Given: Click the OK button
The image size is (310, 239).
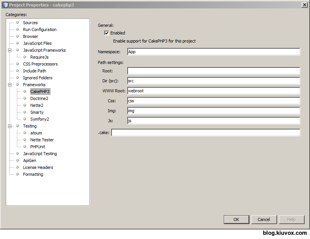Looking at the screenshot, I should click(x=236, y=219).
